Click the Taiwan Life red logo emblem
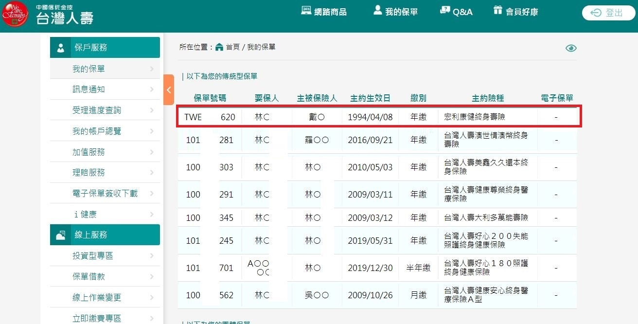Viewport: 638px width, 324px height. 16,15
